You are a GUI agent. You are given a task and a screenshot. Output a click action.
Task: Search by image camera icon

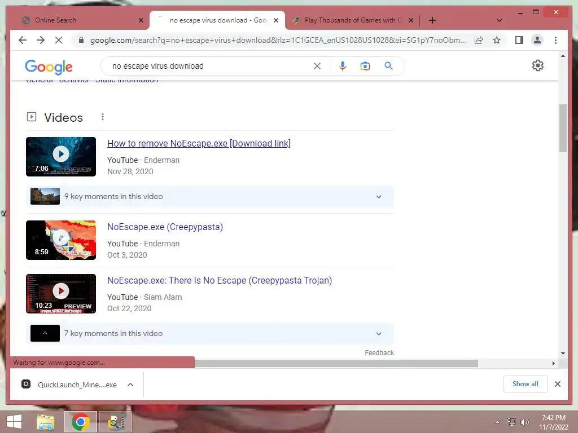click(x=365, y=66)
